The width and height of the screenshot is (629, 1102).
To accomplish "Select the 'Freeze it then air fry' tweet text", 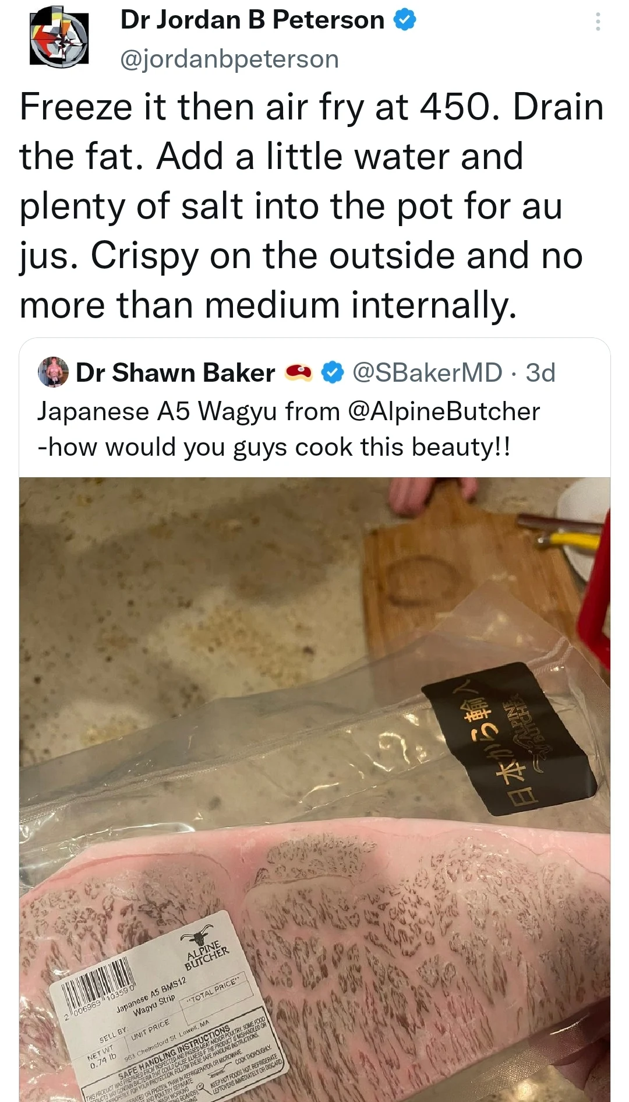I will pyautogui.click(x=312, y=206).
